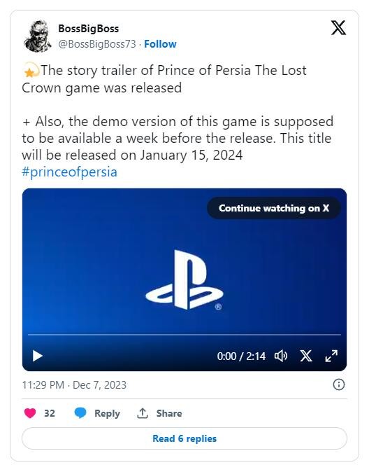Click the BossBigBoss display name
Image resolution: width=369 pixels, height=472 pixels.
pos(89,29)
